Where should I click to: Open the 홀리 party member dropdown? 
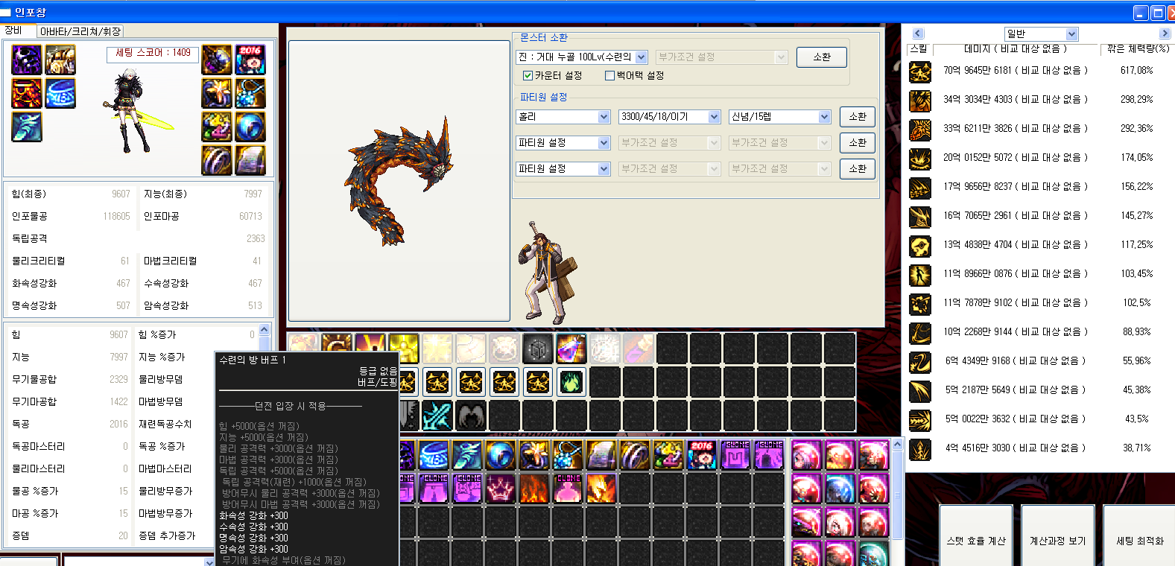[563, 117]
